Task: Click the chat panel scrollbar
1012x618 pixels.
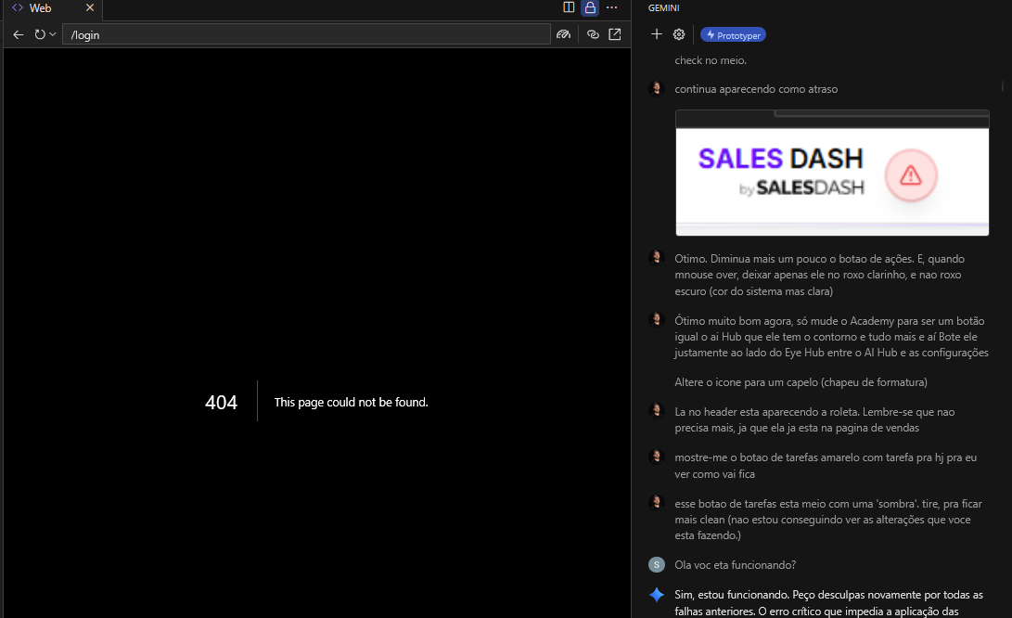Action: tap(1003, 86)
